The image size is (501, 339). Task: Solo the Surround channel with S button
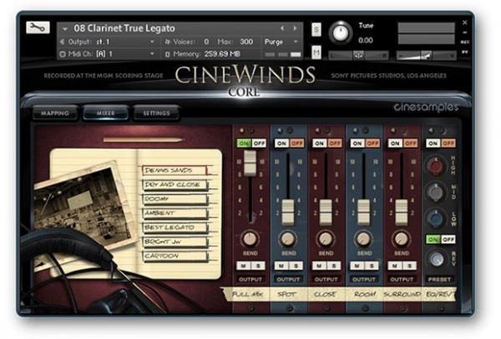click(409, 266)
